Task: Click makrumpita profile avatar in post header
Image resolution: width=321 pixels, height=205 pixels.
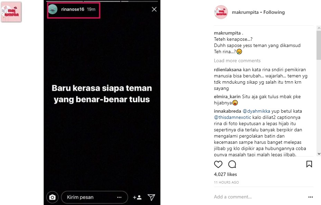Action: (221, 12)
